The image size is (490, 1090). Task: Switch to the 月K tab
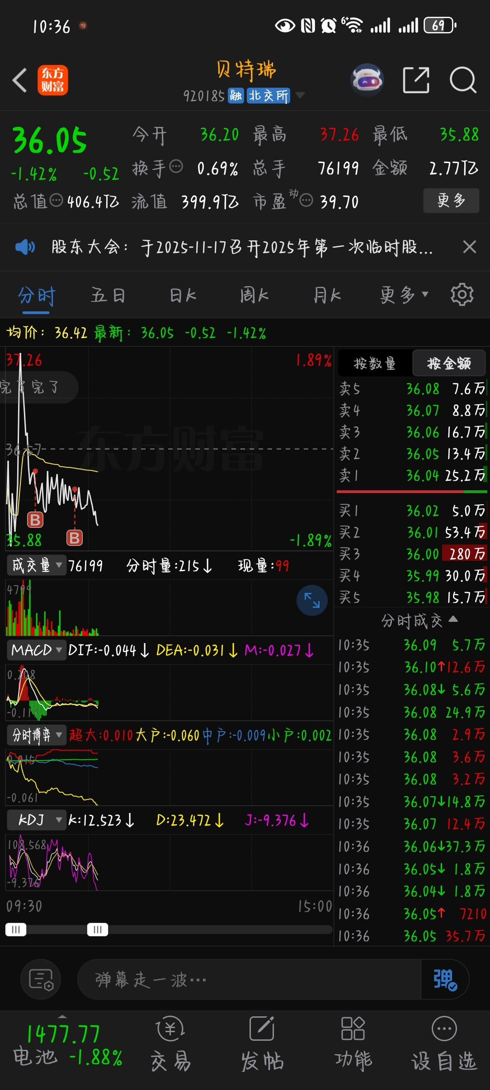(x=327, y=295)
